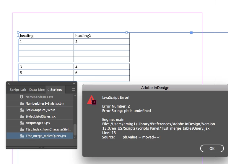Click OK in the JavaScript Error dialog

click(x=212, y=148)
